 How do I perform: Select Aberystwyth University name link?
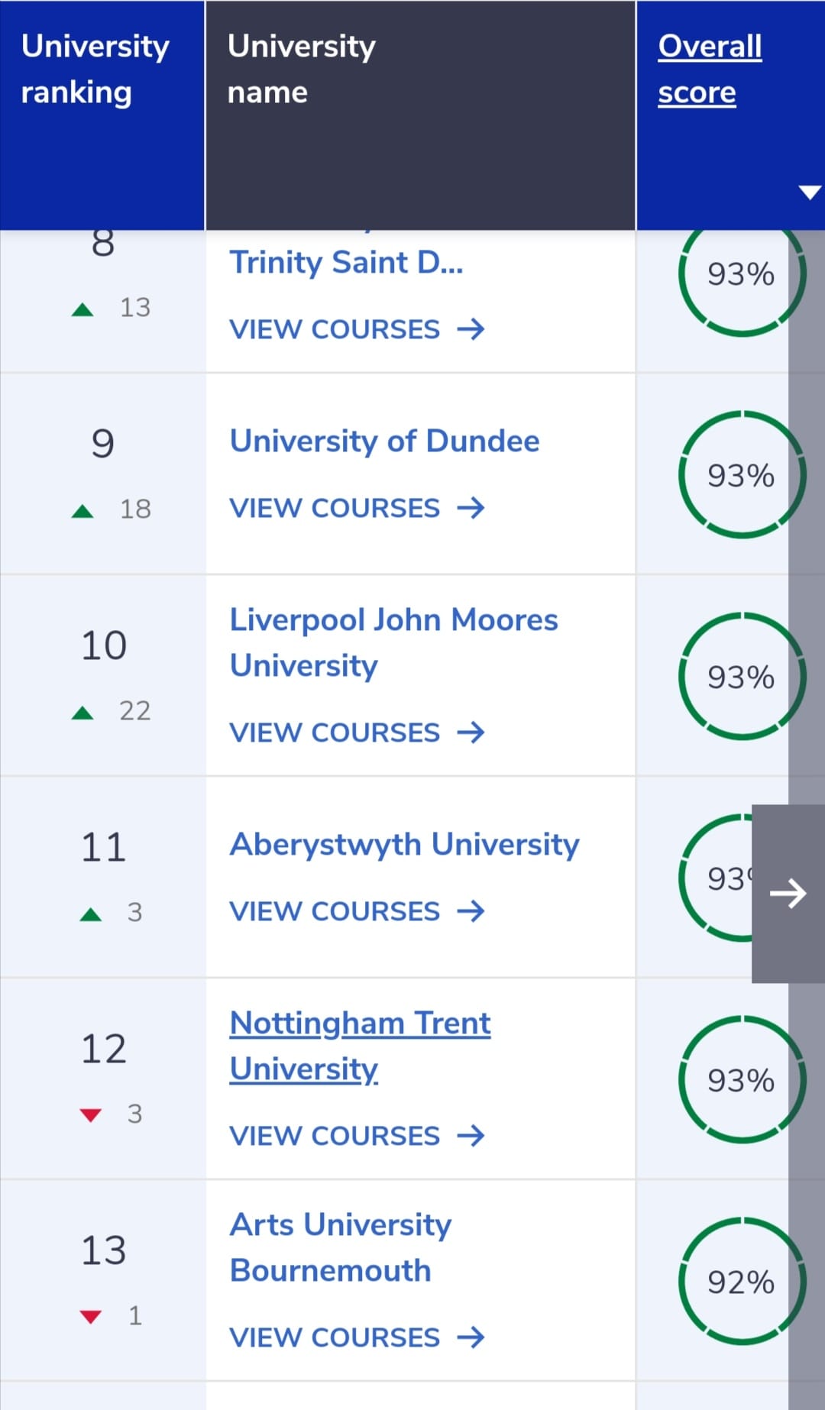coord(404,844)
